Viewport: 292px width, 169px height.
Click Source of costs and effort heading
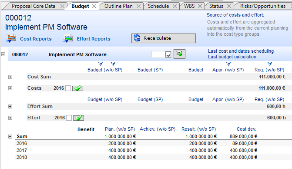tap(235, 15)
